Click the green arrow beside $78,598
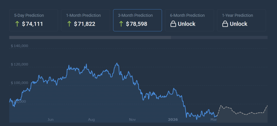This screenshot has height=126, width=277. point(121,24)
